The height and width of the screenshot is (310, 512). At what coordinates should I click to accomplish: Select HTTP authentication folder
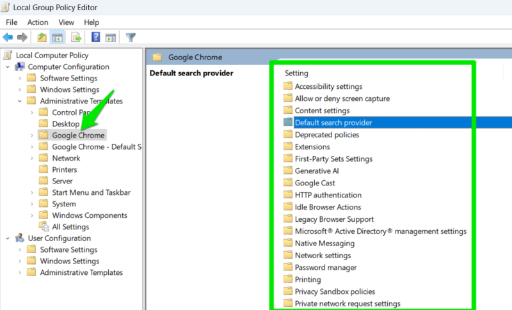click(328, 195)
